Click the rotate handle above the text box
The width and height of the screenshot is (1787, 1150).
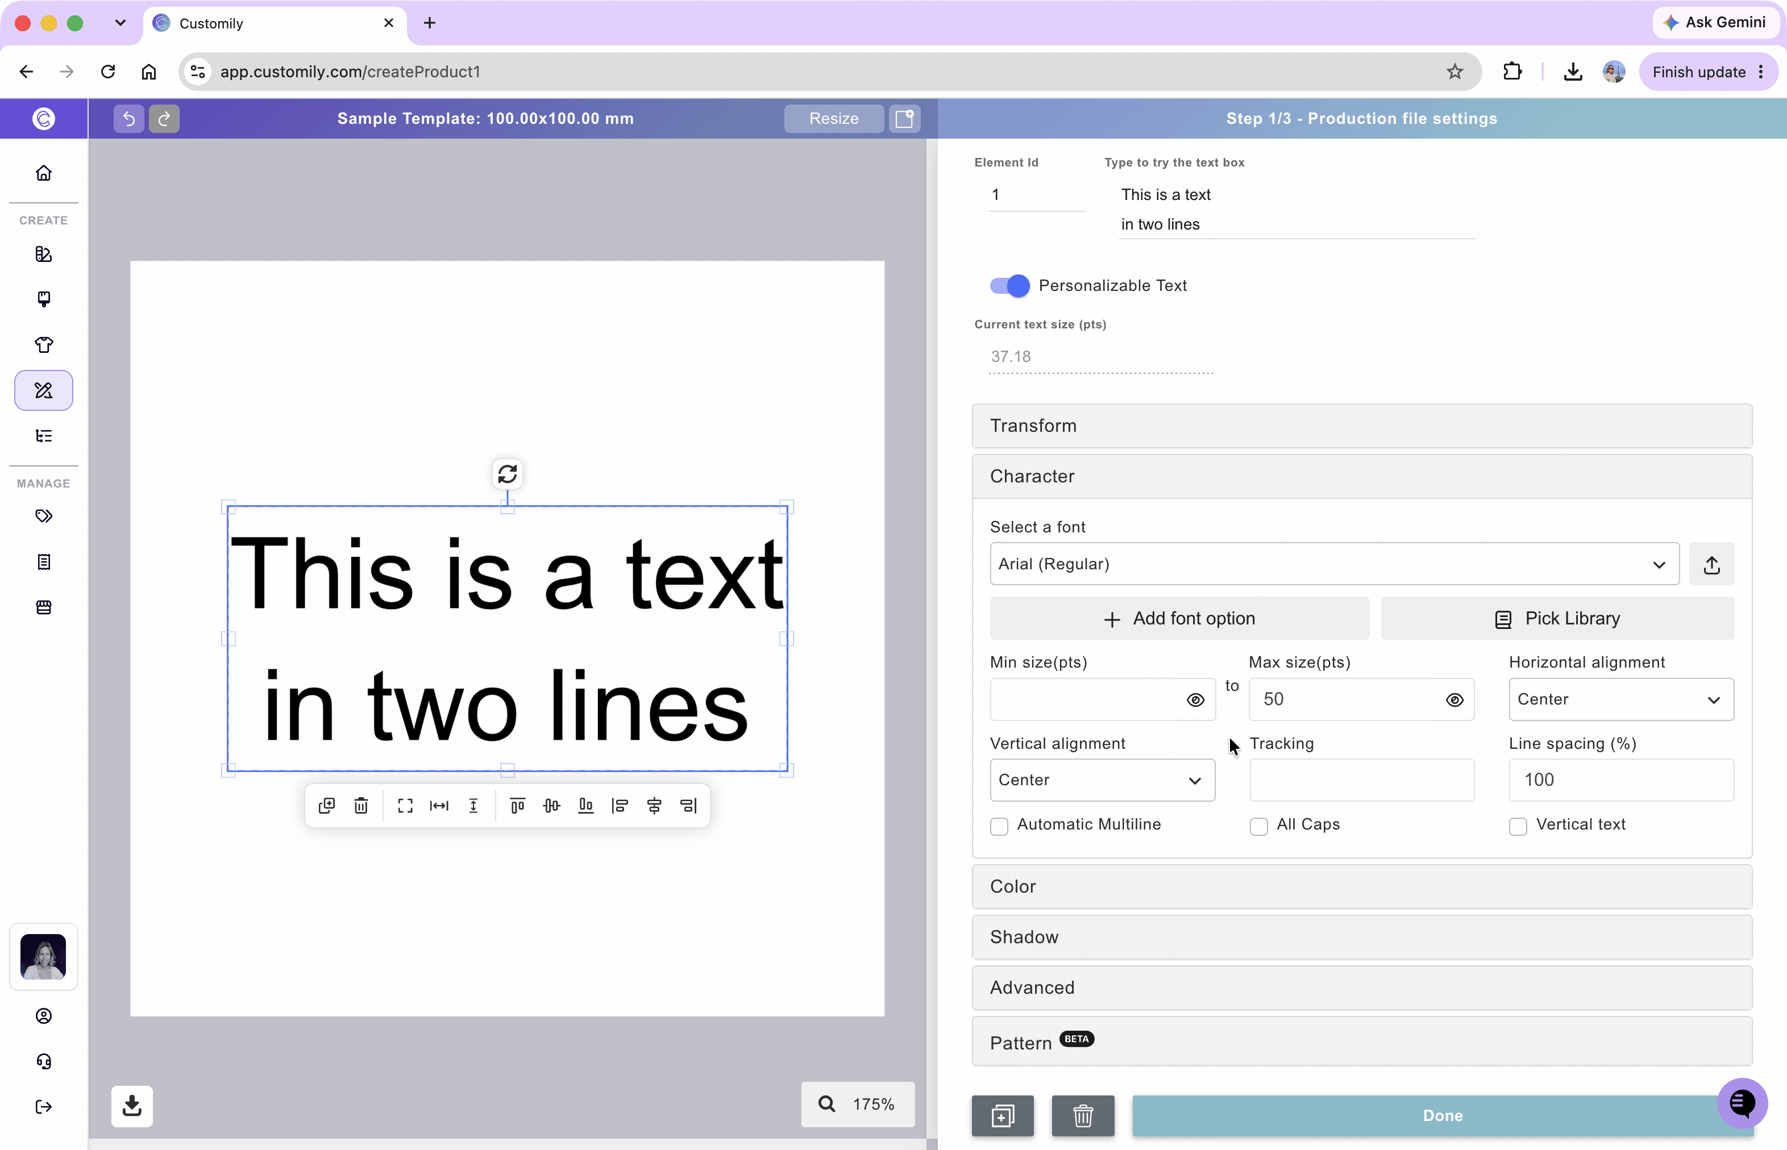[507, 474]
